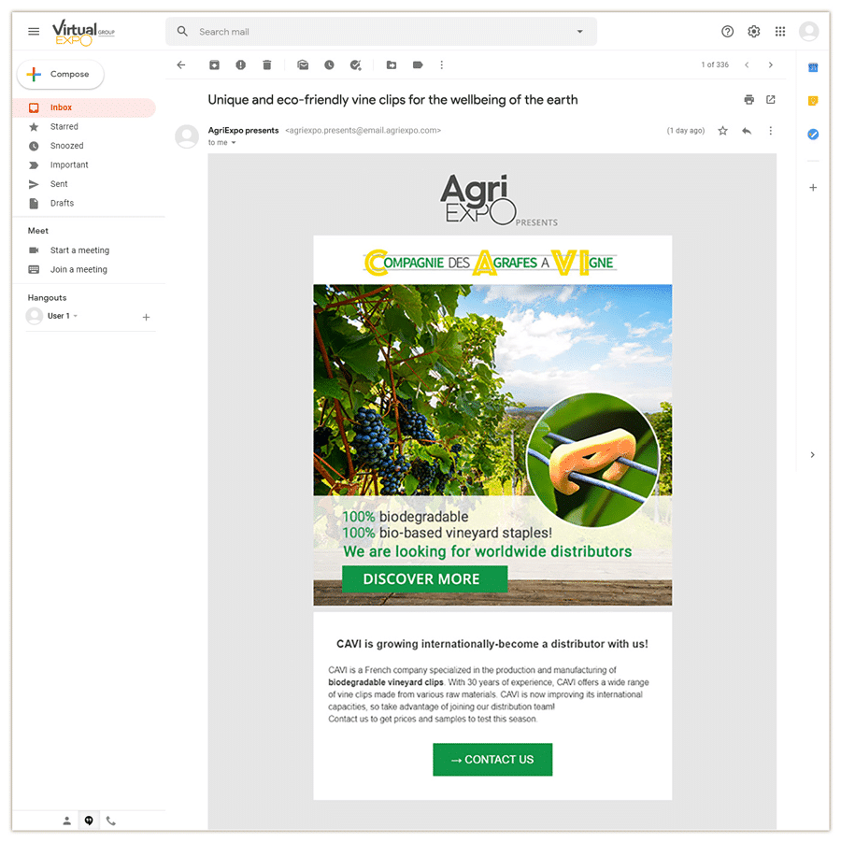The height and width of the screenshot is (842, 841).
Task: Delete this email with trash icon
Action: pos(267,65)
